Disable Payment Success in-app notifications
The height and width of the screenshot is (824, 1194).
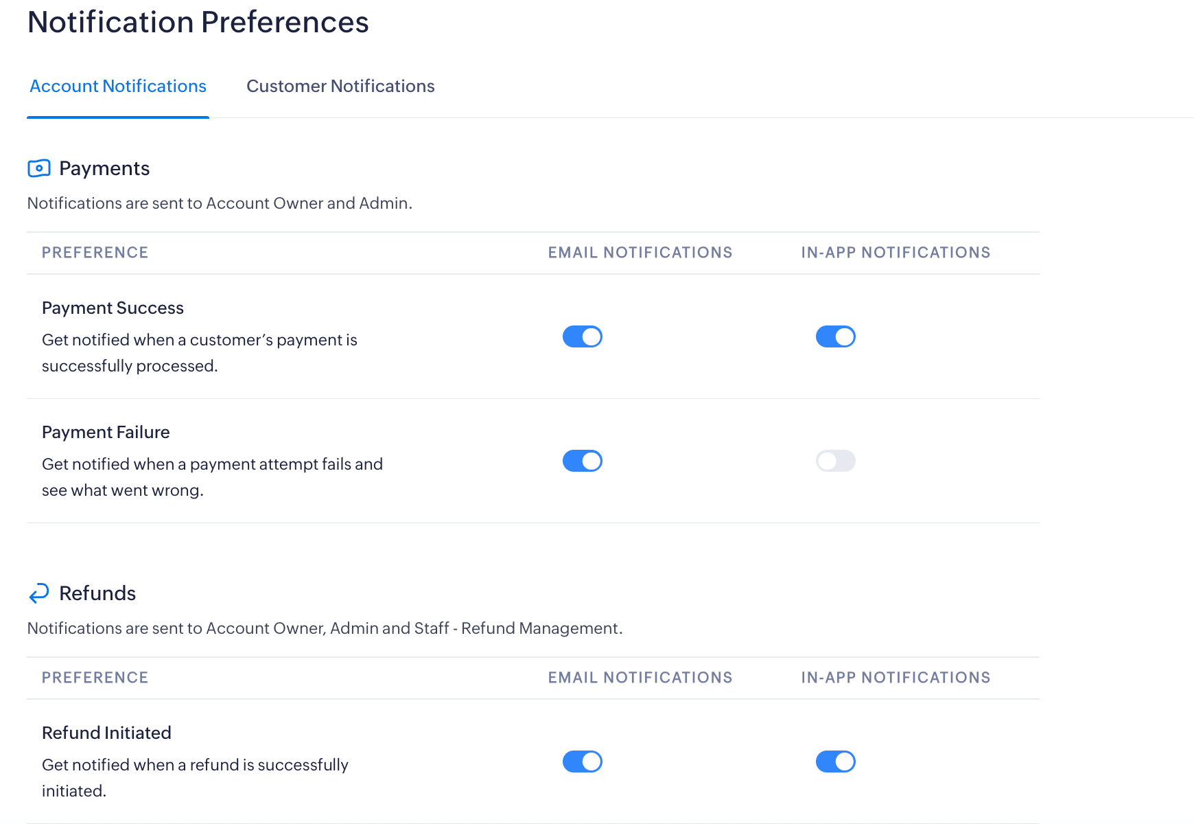(x=836, y=336)
